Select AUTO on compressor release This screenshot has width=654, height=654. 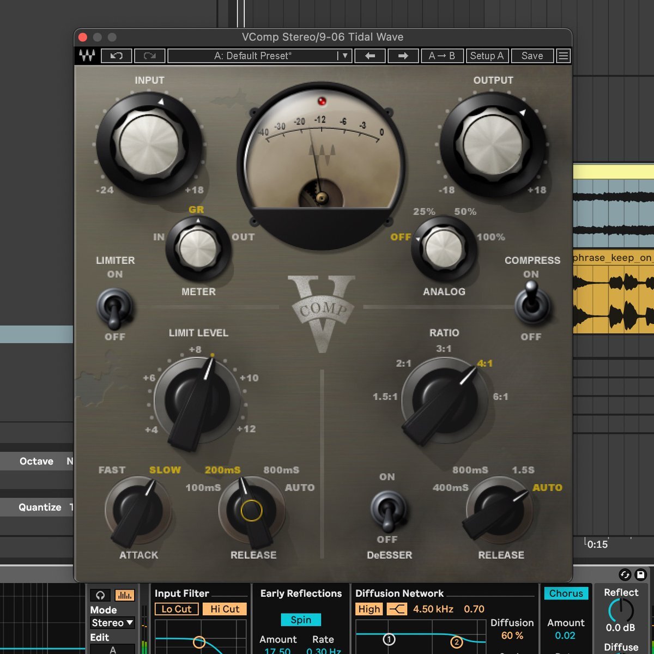pyautogui.click(x=547, y=488)
